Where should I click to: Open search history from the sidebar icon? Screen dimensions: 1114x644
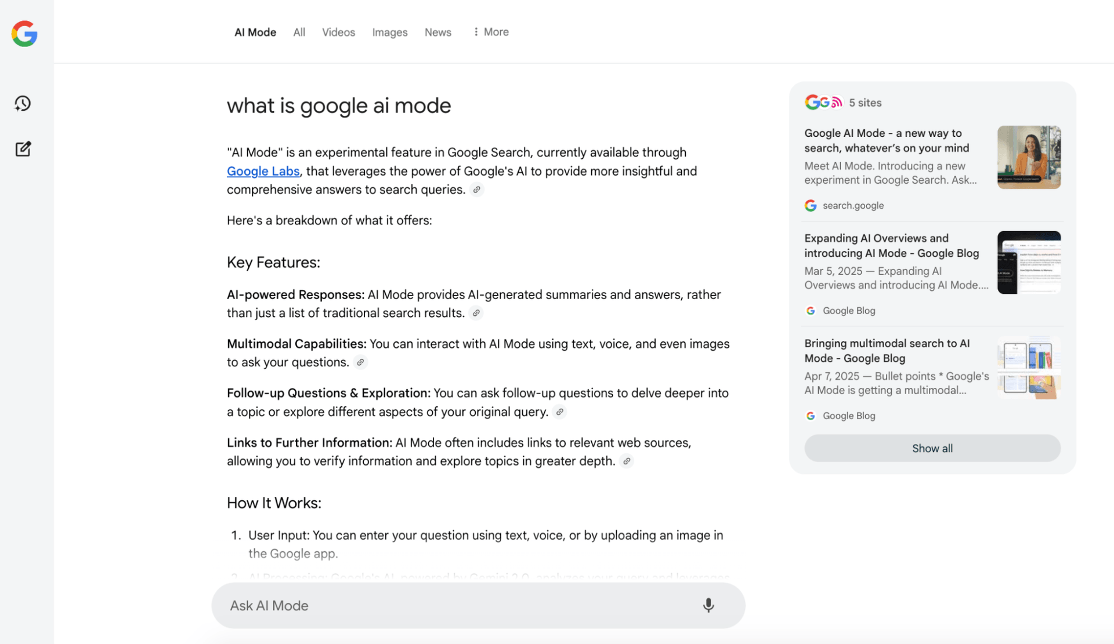click(22, 103)
